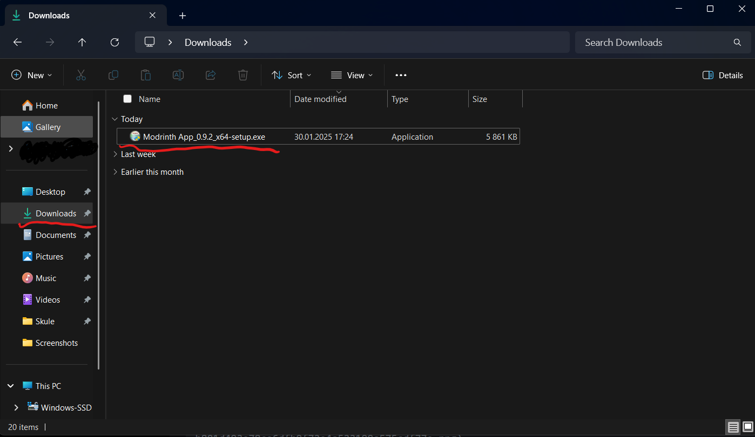Screen dimensions: 755x437
Task: Open the View dropdown menu
Action: tap(352, 75)
